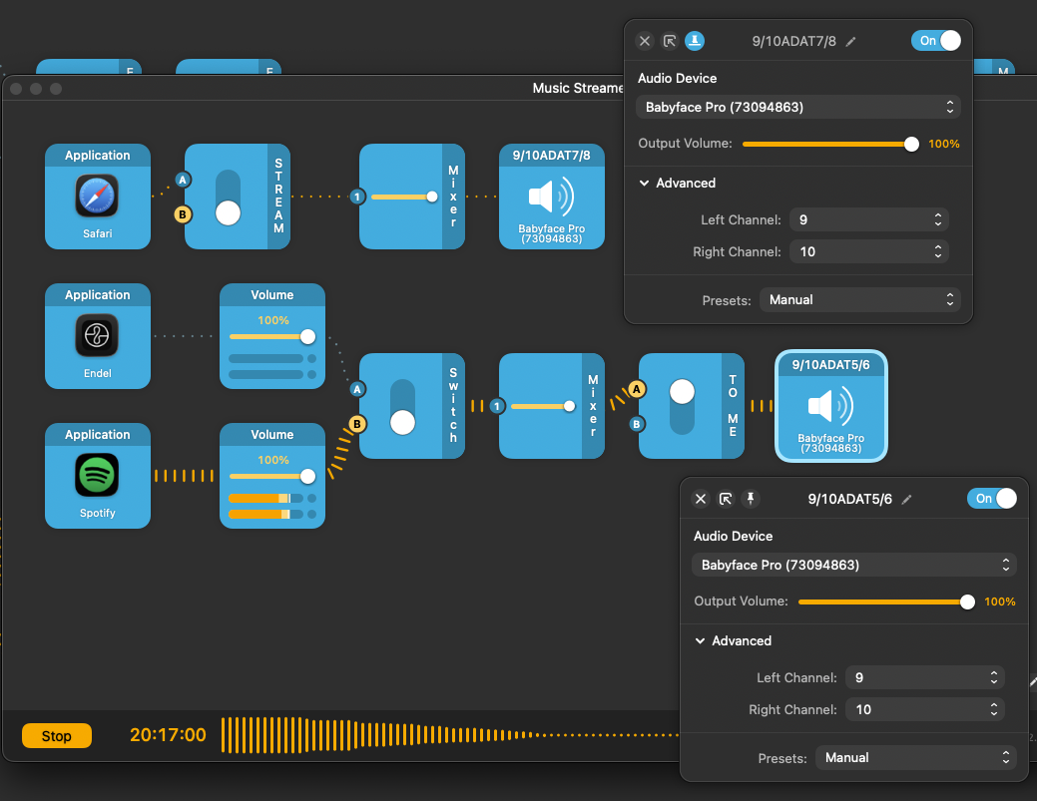Click the audio level waveform meter
The height and width of the screenshot is (801, 1037).
click(x=450, y=735)
